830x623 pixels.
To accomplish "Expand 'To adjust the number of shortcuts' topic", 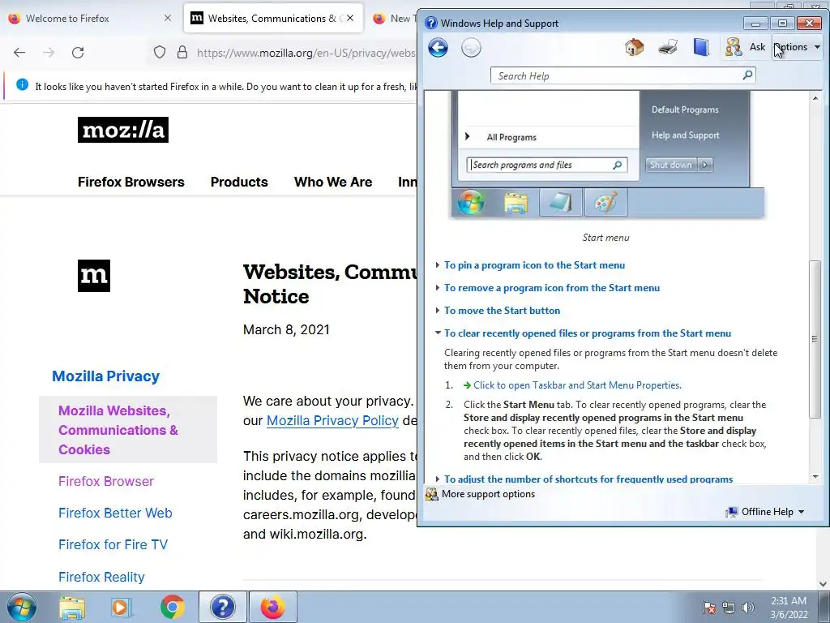I will click(588, 479).
